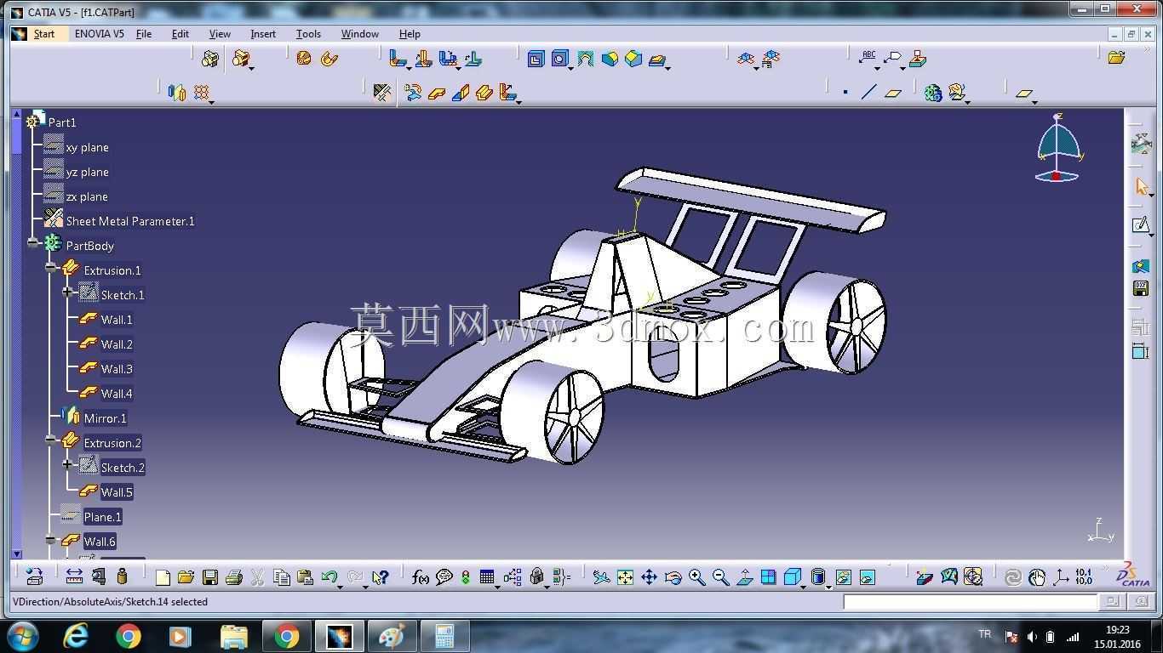Click the Normal View icon

tap(744, 577)
